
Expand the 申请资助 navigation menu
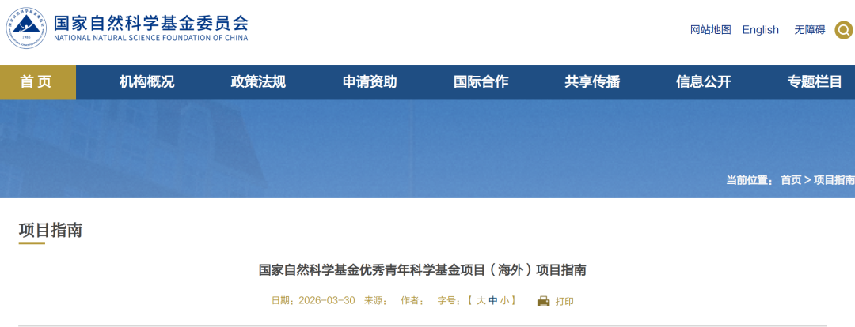(x=370, y=82)
